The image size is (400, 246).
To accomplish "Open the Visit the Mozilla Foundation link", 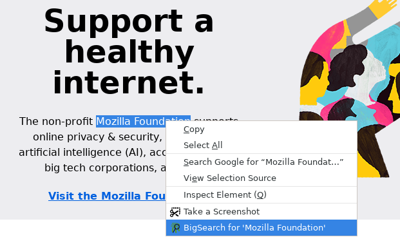I will [x=107, y=196].
